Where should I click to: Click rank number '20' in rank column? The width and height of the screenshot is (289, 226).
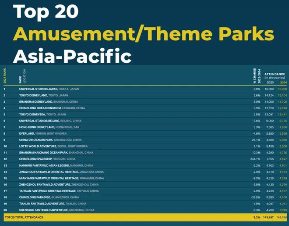pyautogui.click(x=5, y=210)
